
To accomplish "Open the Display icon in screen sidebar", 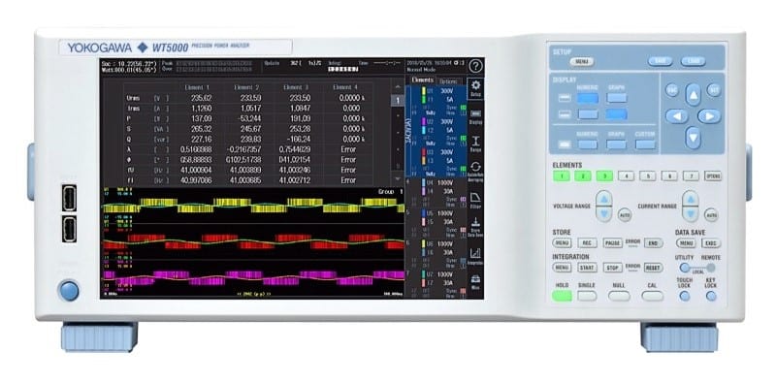I will click(475, 116).
